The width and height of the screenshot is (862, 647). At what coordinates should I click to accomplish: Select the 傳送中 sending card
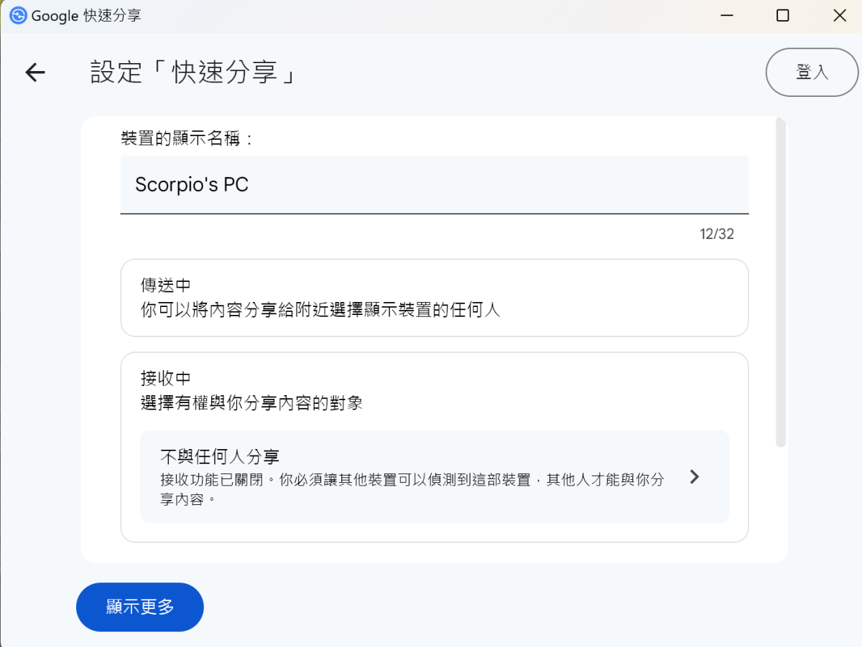point(434,298)
